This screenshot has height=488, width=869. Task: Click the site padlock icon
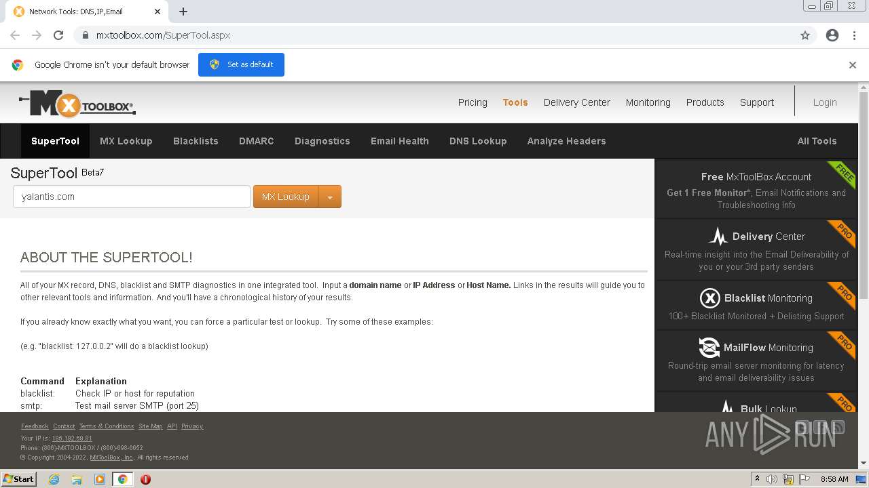tap(86, 35)
